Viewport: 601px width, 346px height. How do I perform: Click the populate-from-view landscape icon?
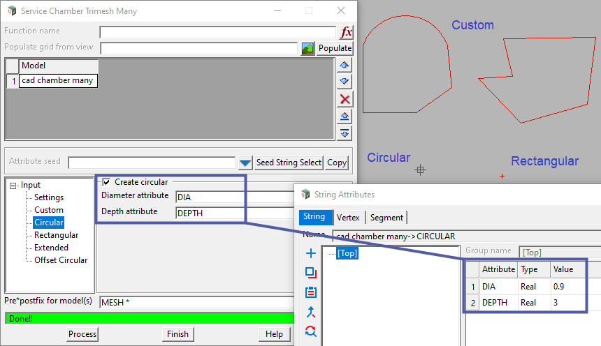pyautogui.click(x=307, y=48)
